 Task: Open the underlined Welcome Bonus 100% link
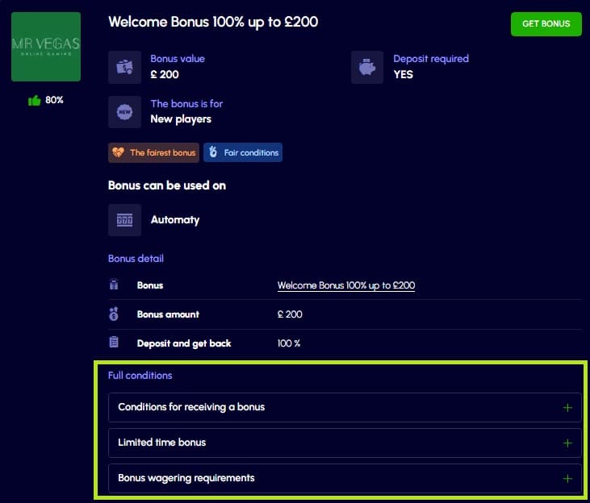tap(345, 285)
